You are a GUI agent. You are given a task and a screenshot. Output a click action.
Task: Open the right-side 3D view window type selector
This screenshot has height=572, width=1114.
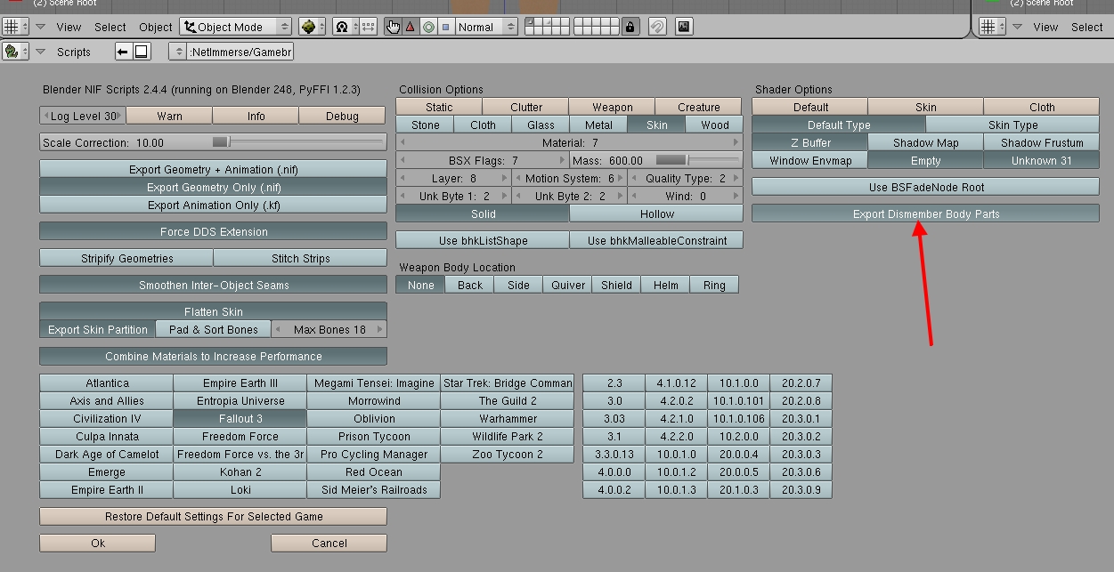click(992, 27)
